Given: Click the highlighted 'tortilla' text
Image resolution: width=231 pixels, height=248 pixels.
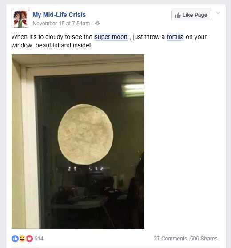Looking at the screenshot, I should (x=175, y=37).
